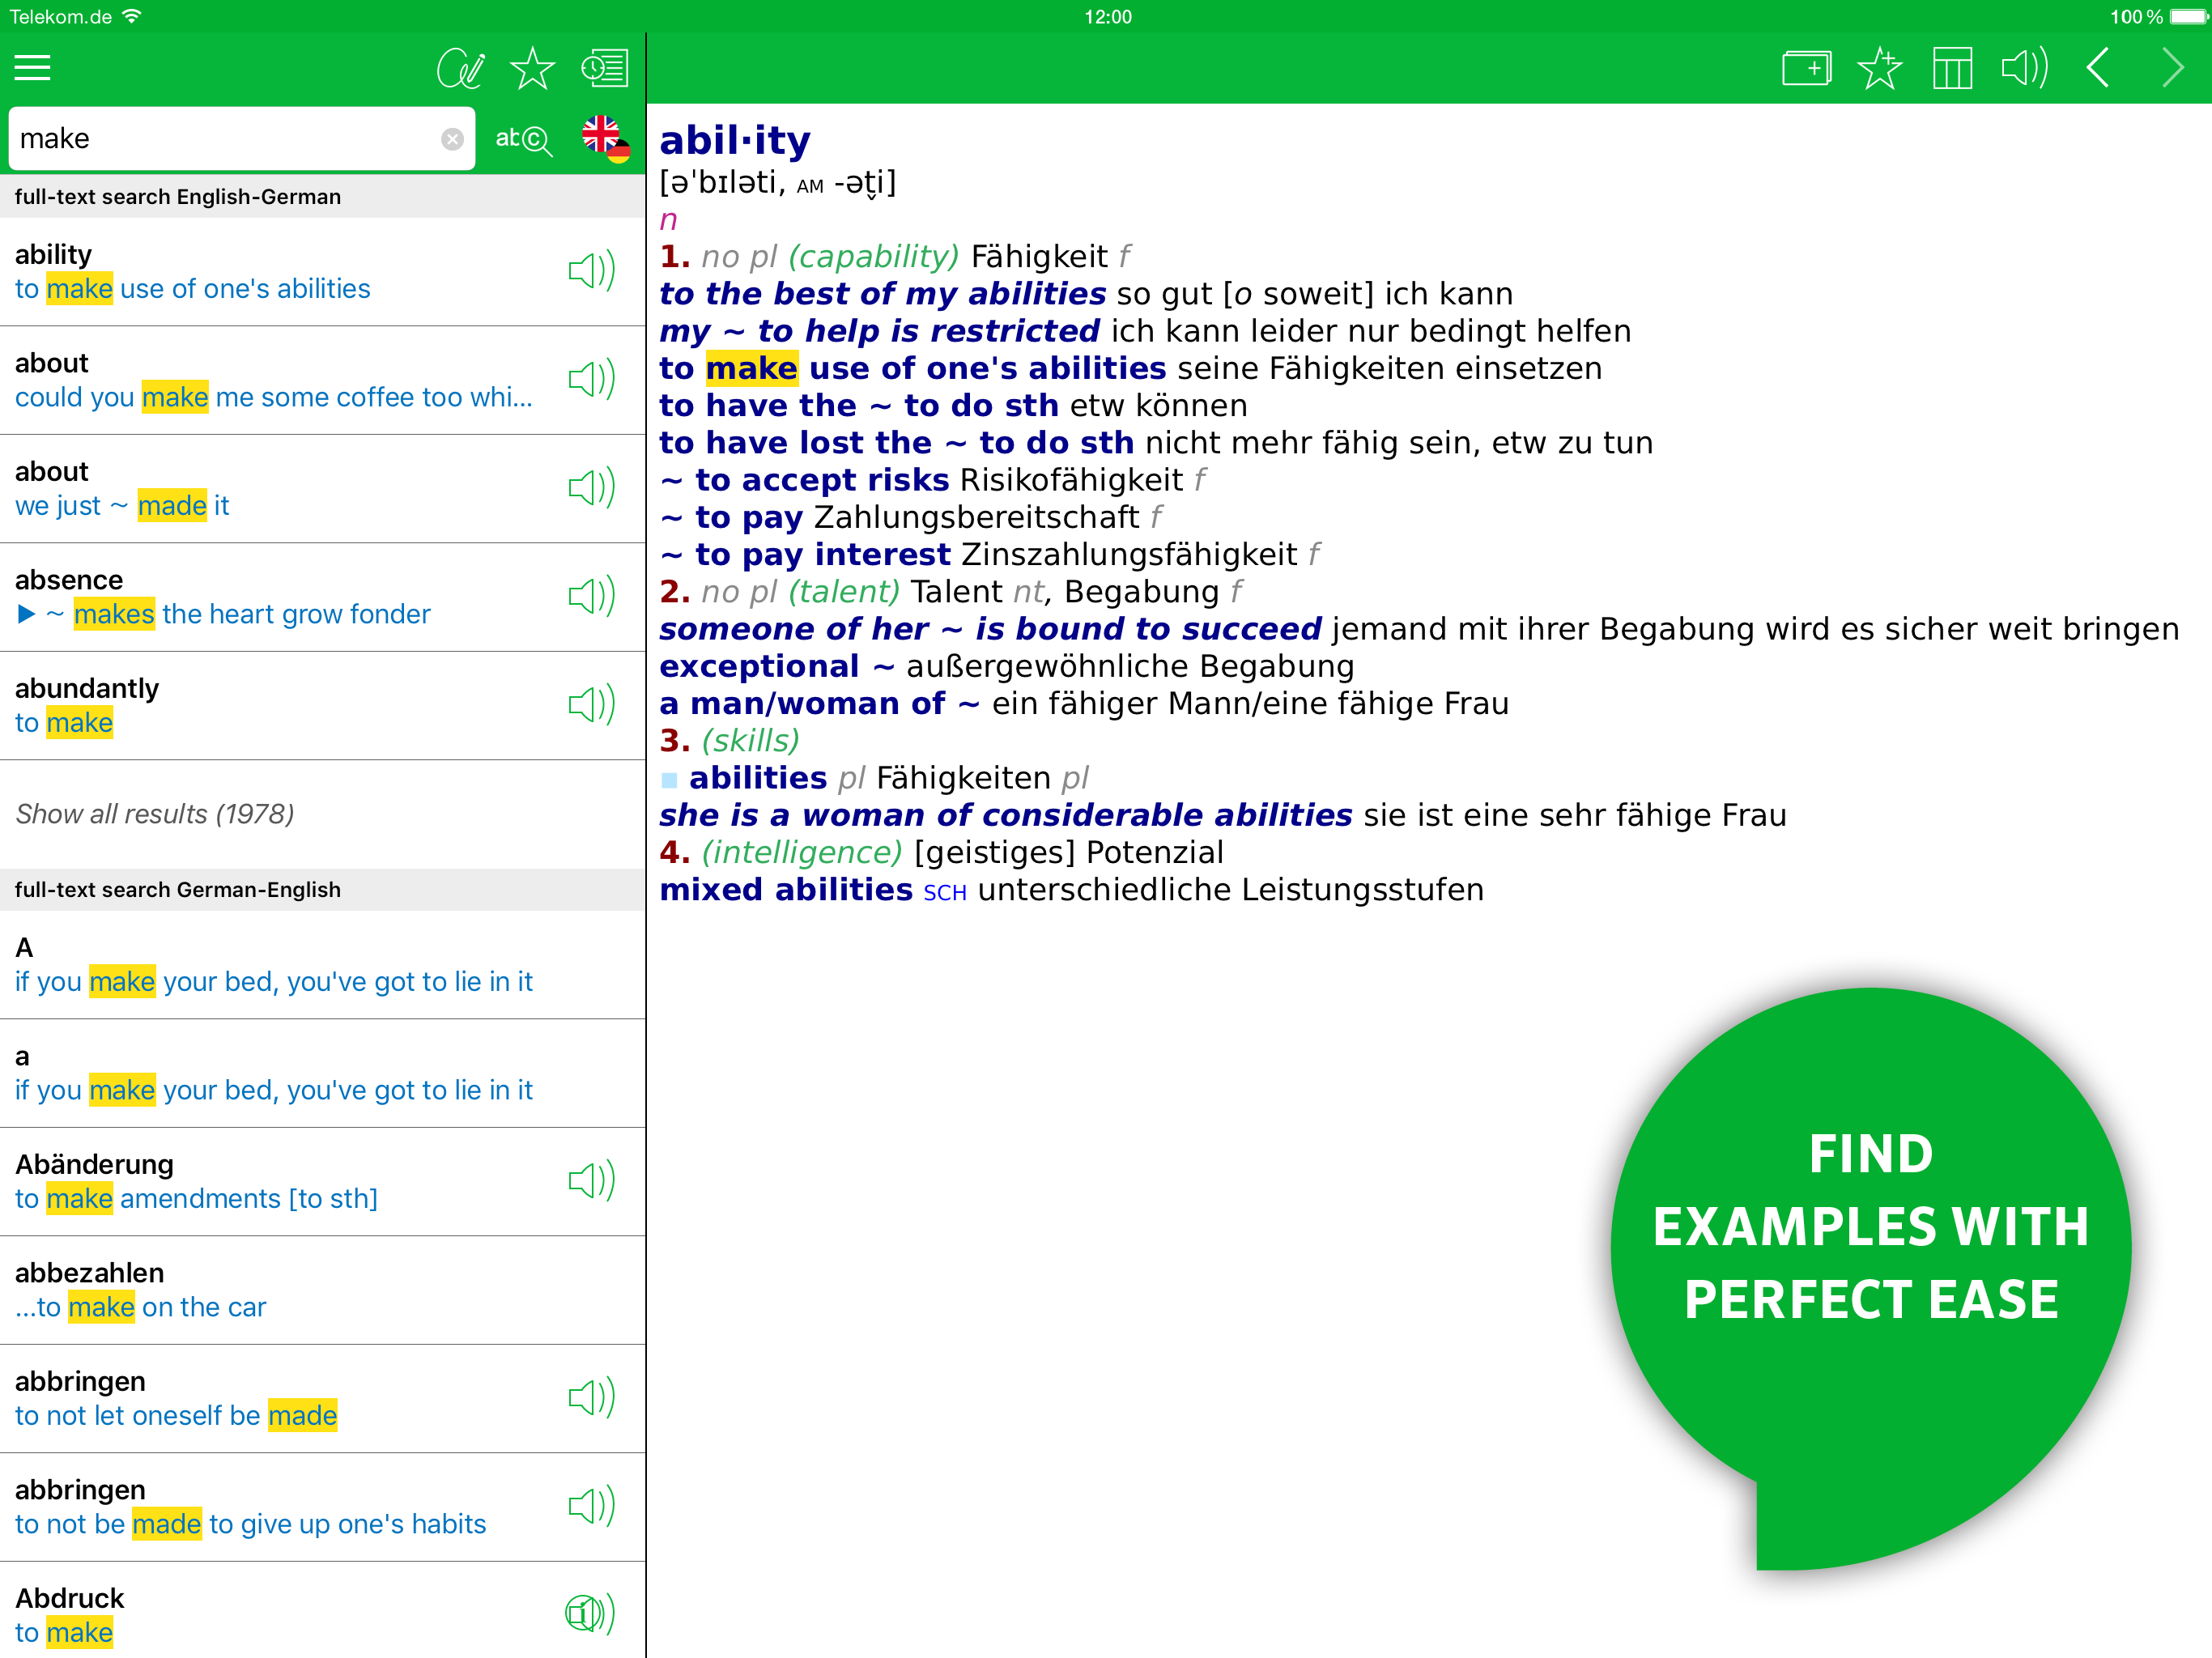
Task: Open result 'to make use of one's abilities'
Action: click(x=192, y=289)
